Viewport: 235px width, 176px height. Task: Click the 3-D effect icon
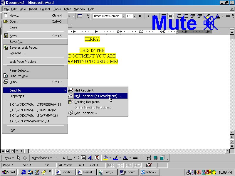(x=162, y=158)
